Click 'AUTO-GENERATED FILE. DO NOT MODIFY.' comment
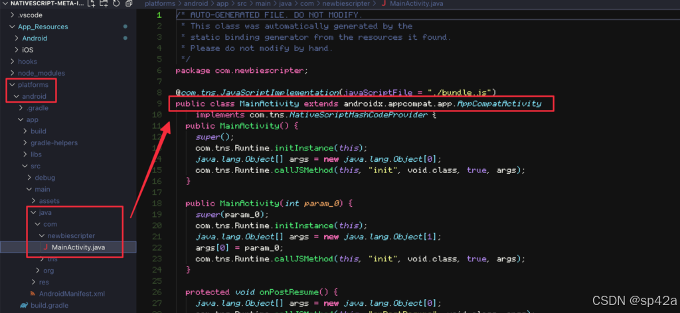The height and width of the screenshot is (313, 680). tap(276, 15)
